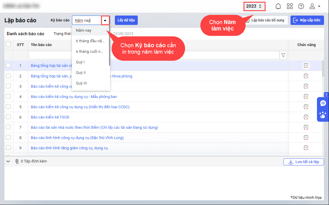Screen dimensions: 329x205
Task: Open the user account menu icon
Action: pyautogui.click(x=315, y=6)
